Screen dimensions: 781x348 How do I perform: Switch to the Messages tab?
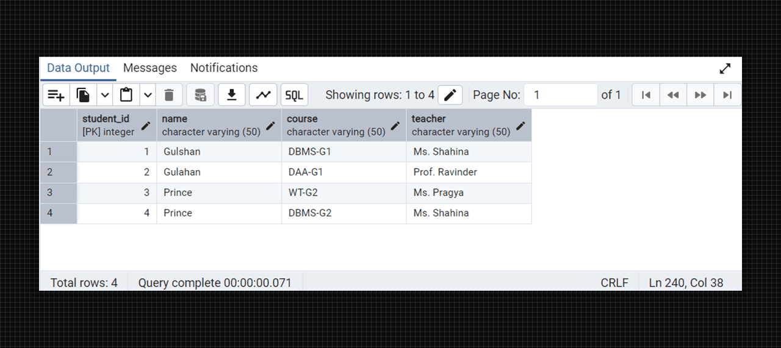[150, 68]
